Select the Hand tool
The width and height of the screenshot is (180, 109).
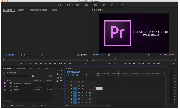click(x=57, y=81)
